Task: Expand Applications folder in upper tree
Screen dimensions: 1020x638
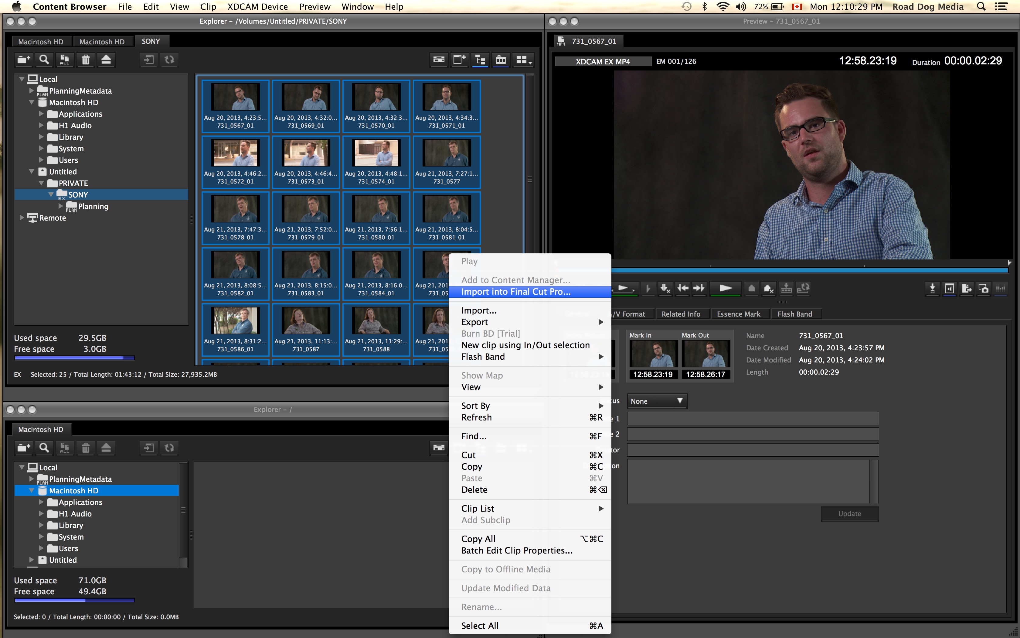Action: click(x=41, y=114)
